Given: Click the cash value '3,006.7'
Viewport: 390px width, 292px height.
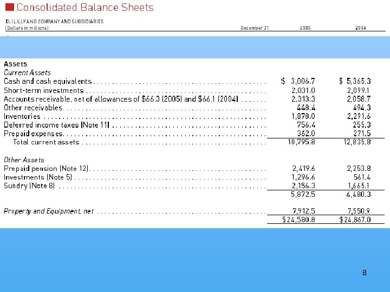Looking at the screenshot, I should [x=303, y=81].
